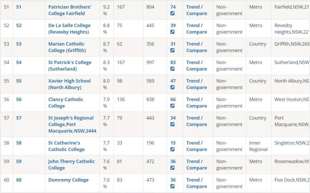This screenshot has height=193, width=310.
Task: Open external link icon under 47
Action: tap(173, 87)
